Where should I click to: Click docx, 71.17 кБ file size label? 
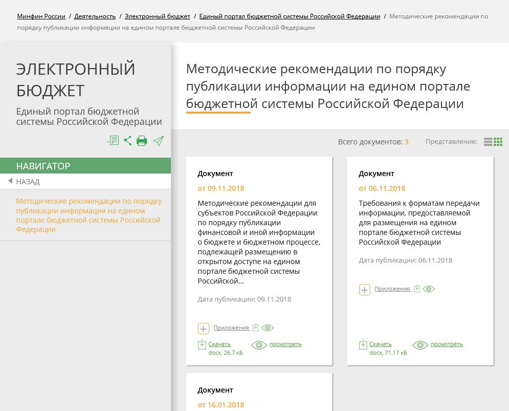pyautogui.click(x=388, y=353)
